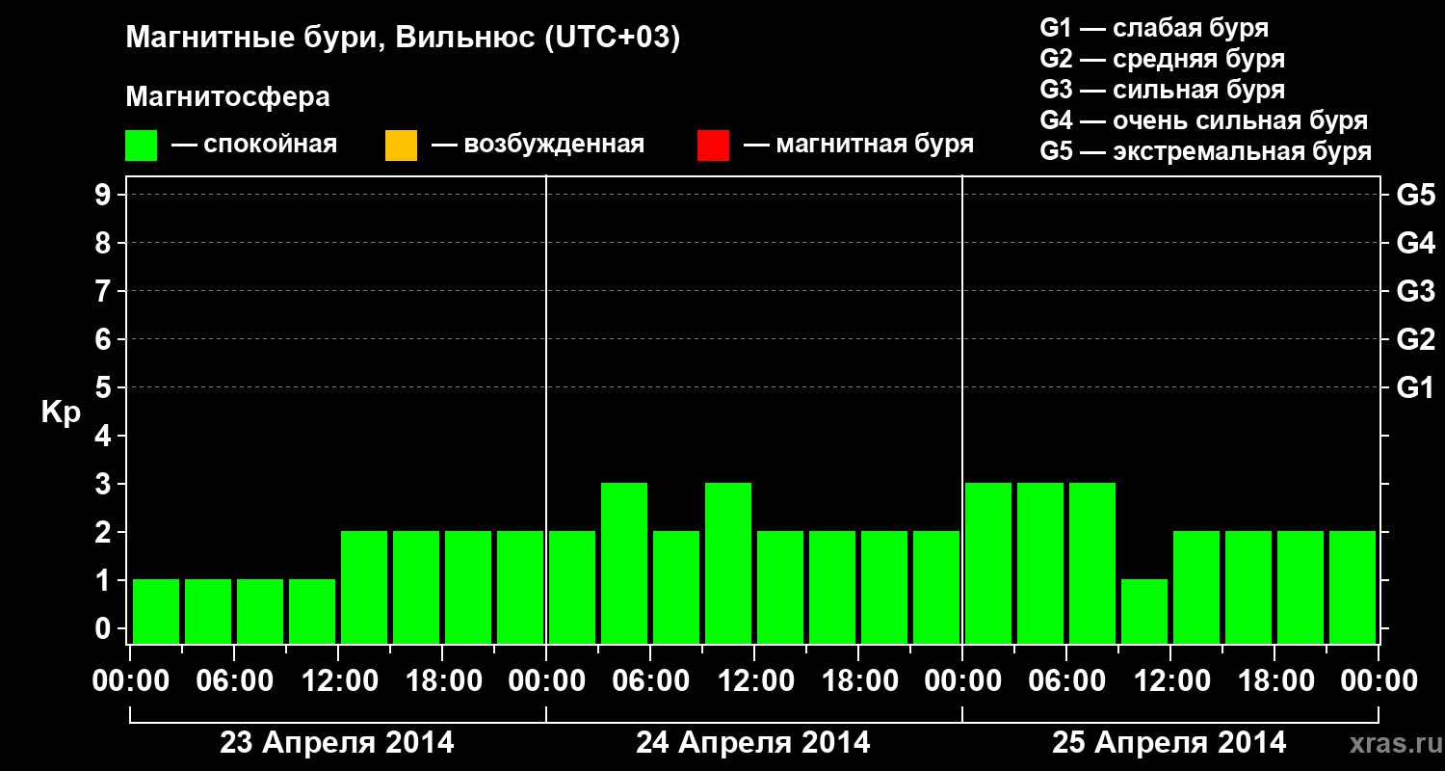
Task: Click the 'G2' label on right axis
Action: (x=1416, y=339)
